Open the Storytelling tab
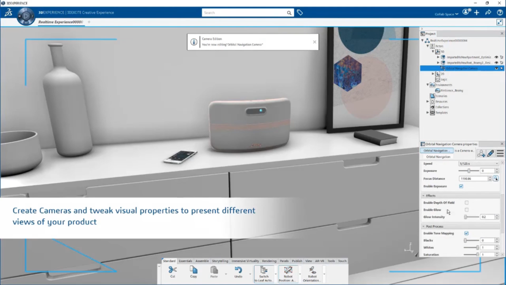This screenshot has width=506, height=285. click(x=220, y=261)
